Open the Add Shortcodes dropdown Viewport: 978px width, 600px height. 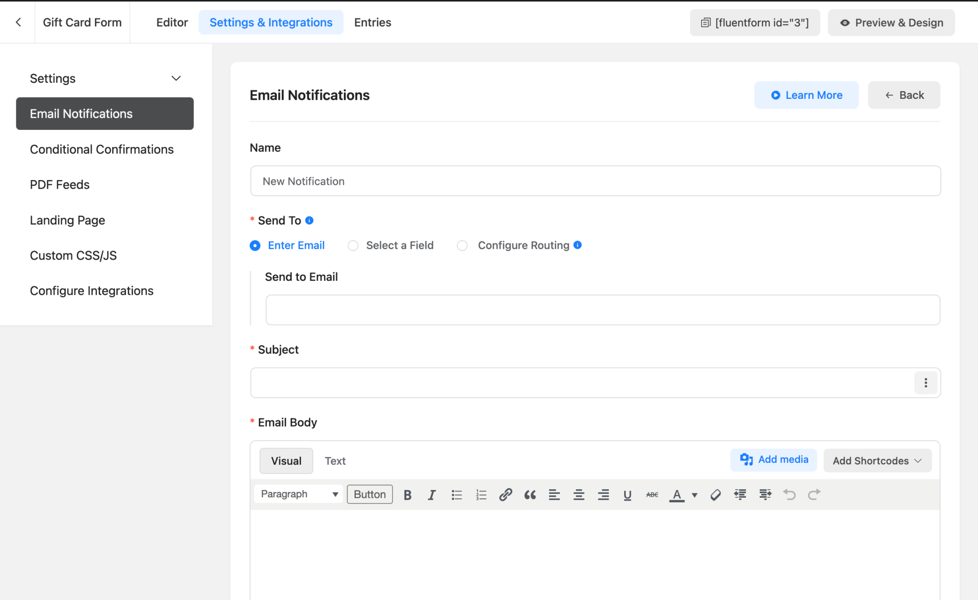877,461
